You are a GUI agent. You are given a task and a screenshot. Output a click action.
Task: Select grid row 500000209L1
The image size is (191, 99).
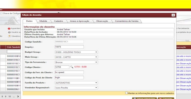click(x=13, y=89)
